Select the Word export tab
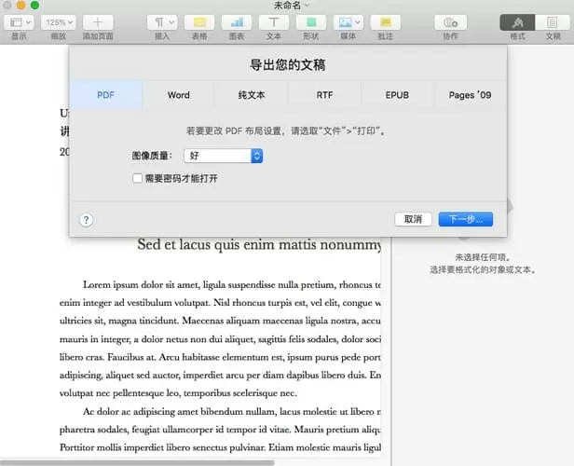Image resolution: width=574 pixels, height=466 pixels. [179, 95]
